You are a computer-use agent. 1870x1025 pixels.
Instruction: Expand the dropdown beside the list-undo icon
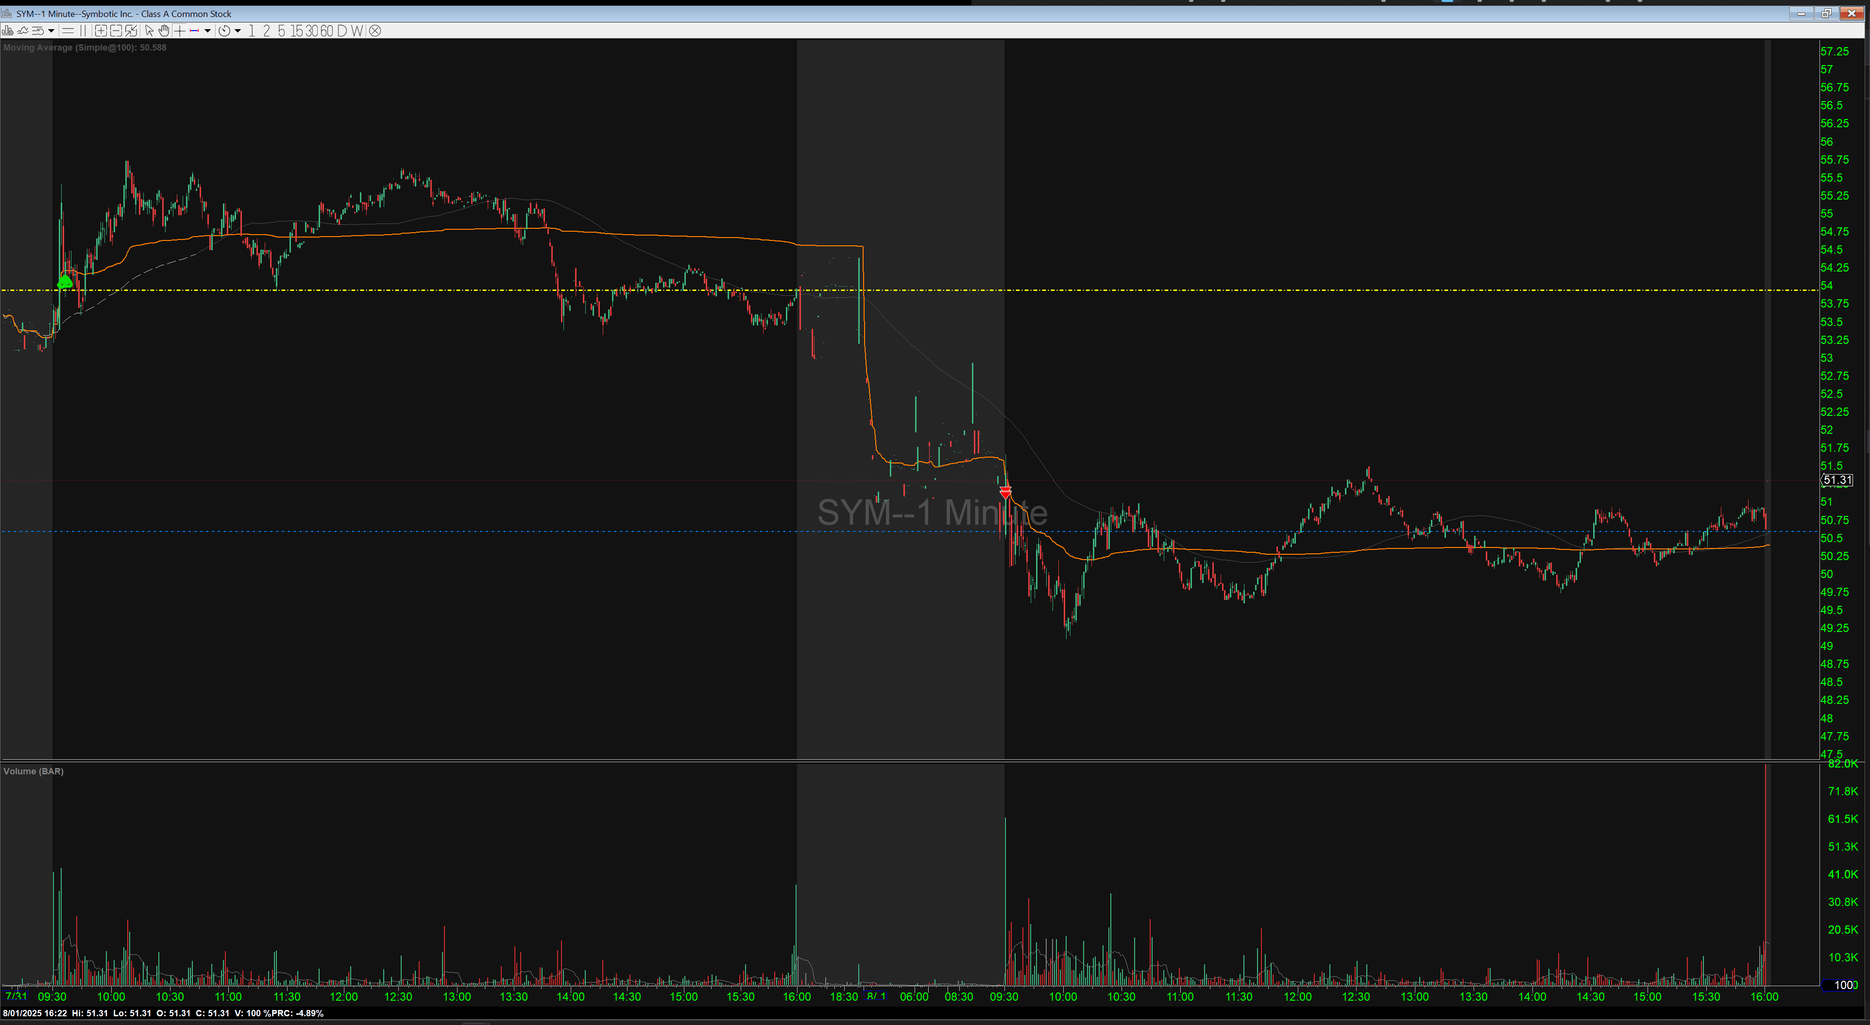pos(51,31)
